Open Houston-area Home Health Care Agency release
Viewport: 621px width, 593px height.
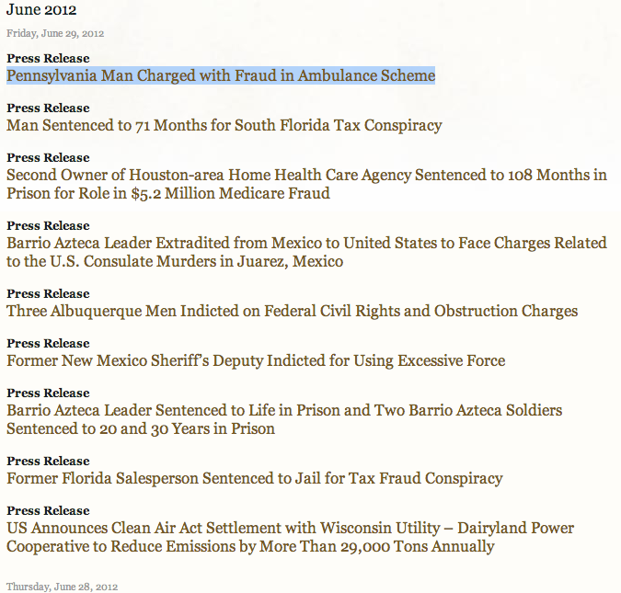click(306, 184)
